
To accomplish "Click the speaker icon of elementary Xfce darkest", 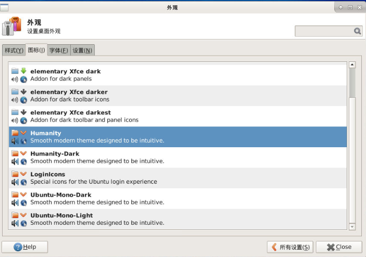I will point(15,120).
